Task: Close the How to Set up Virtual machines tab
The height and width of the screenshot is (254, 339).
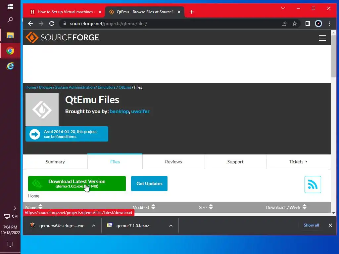Action: [100, 12]
